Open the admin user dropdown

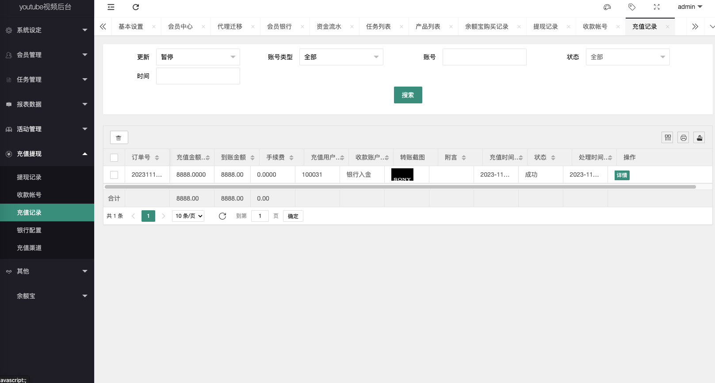pyautogui.click(x=690, y=7)
